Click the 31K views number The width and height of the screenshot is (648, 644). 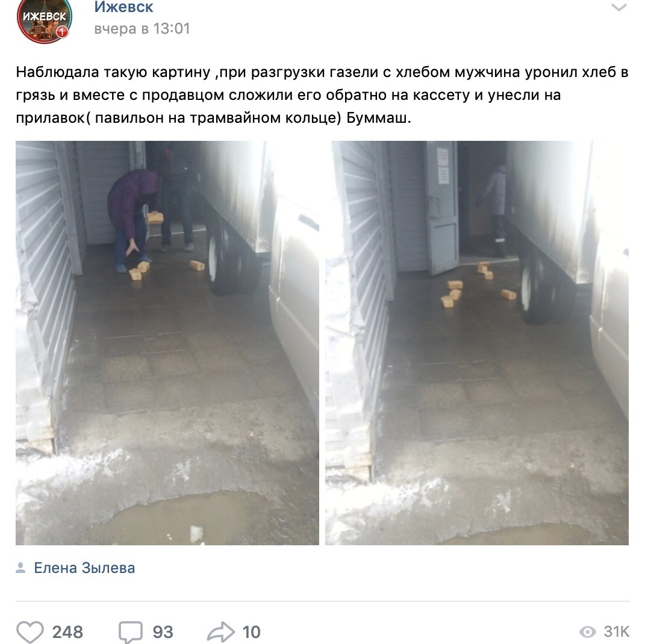coord(616,631)
